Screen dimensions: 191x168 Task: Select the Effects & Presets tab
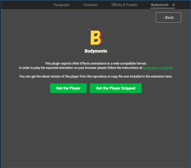coord(124,5)
